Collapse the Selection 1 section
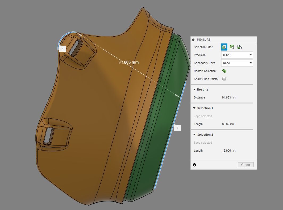283x210 pixels. click(x=194, y=108)
